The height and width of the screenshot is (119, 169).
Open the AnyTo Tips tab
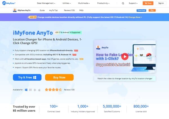53,10
